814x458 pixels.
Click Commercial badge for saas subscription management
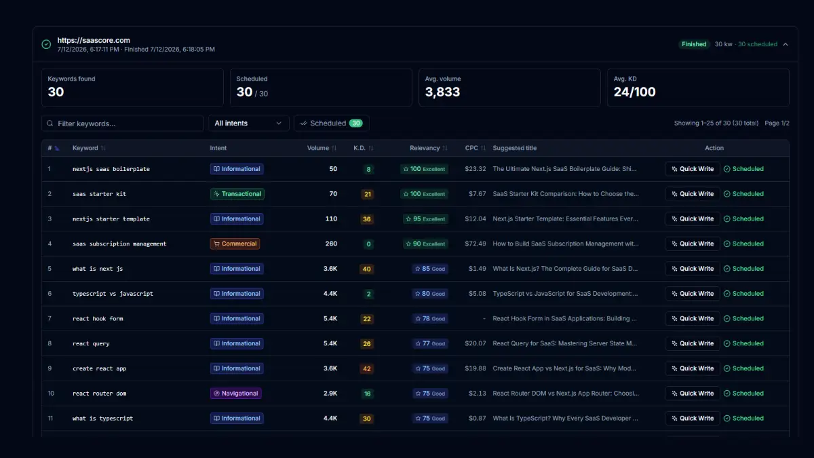click(235, 244)
